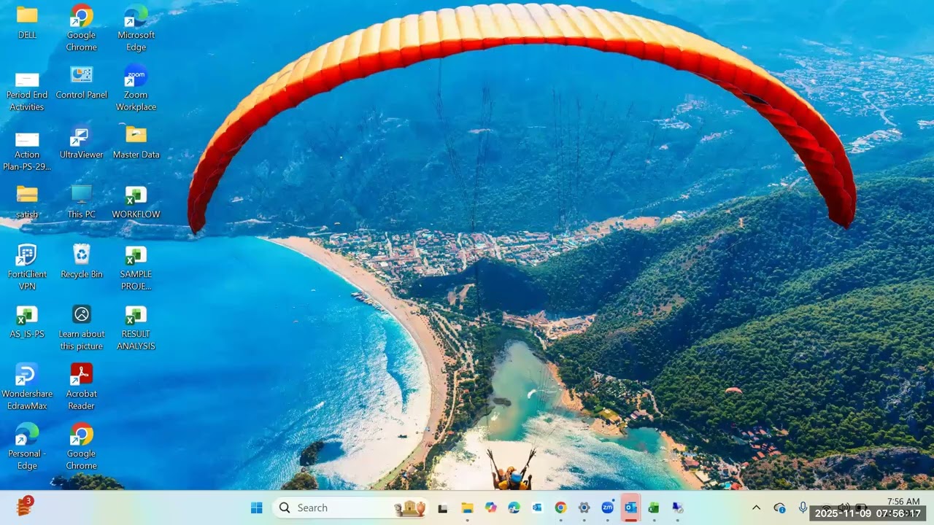Image resolution: width=934 pixels, height=525 pixels.
Task: Open File Explorer from the taskbar
Action: [467, 507]
